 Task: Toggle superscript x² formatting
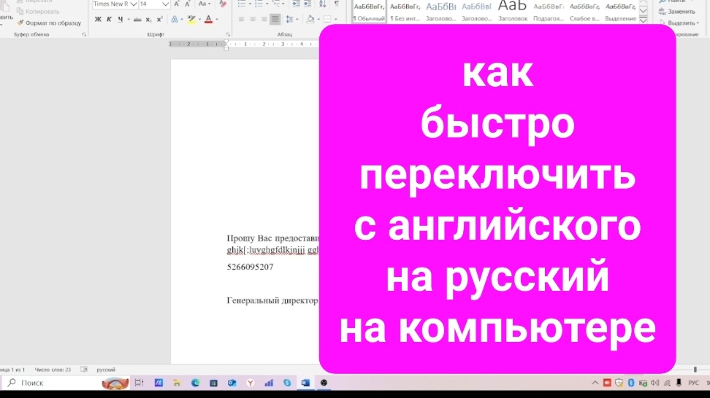click(x=159, y=20)
